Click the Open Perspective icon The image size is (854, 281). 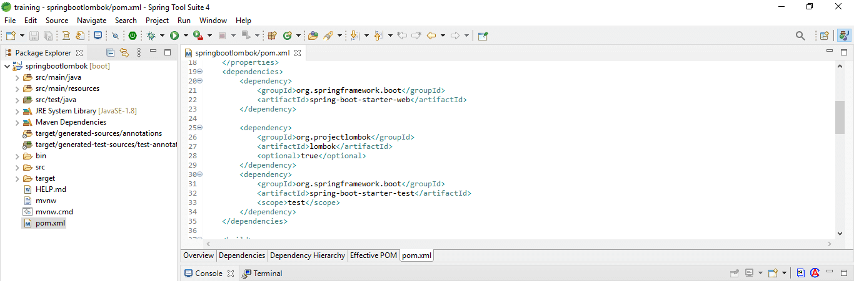824,36
